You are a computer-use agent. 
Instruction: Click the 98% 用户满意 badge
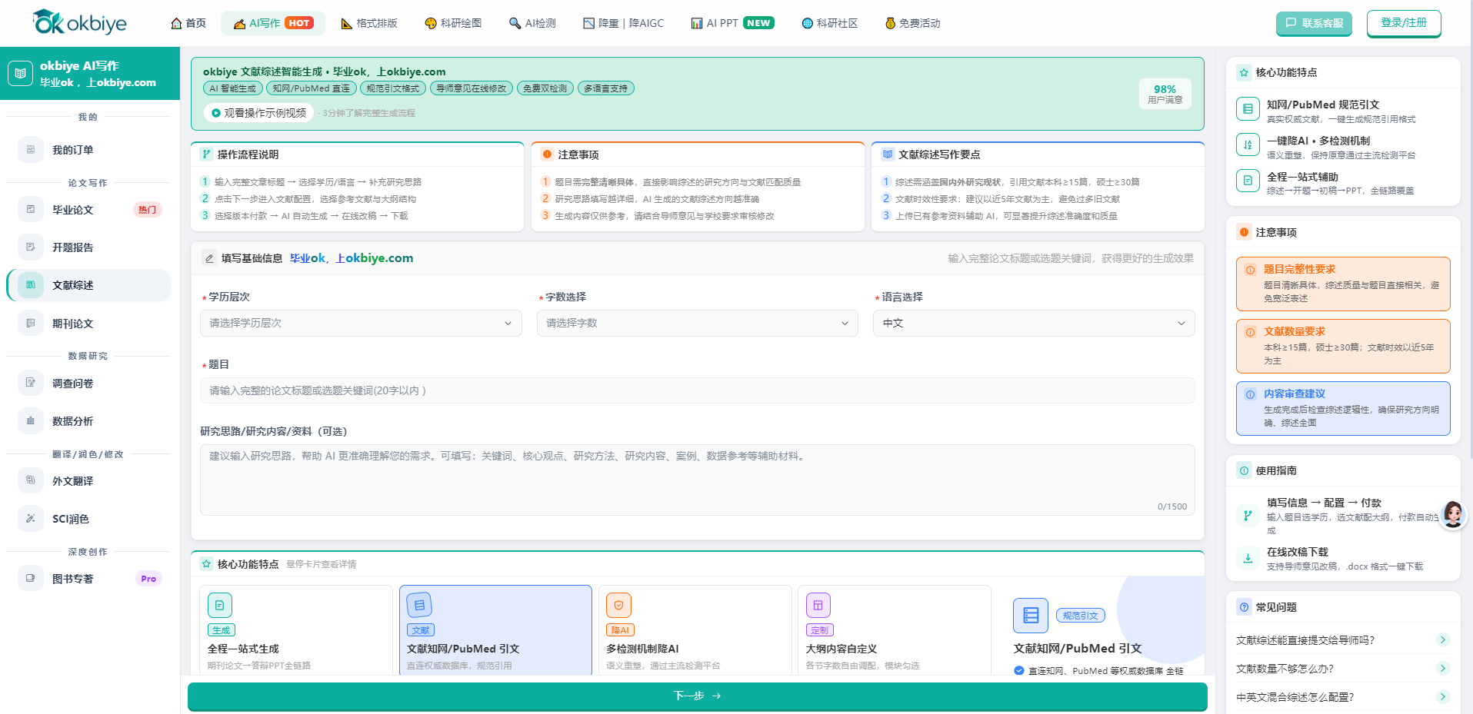(1165, 94)
